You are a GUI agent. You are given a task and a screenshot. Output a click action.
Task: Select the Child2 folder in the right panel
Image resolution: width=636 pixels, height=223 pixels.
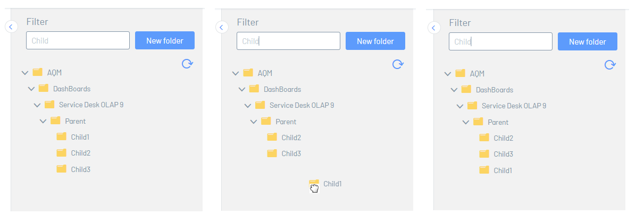(x=503, y=138)
